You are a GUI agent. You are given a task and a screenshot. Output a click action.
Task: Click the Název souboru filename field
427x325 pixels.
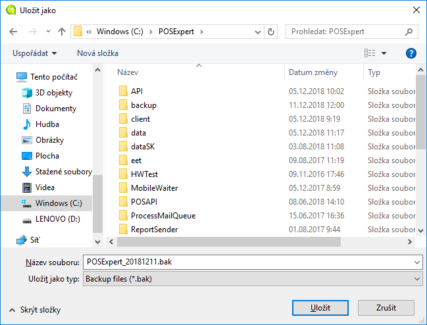[253, 262]
